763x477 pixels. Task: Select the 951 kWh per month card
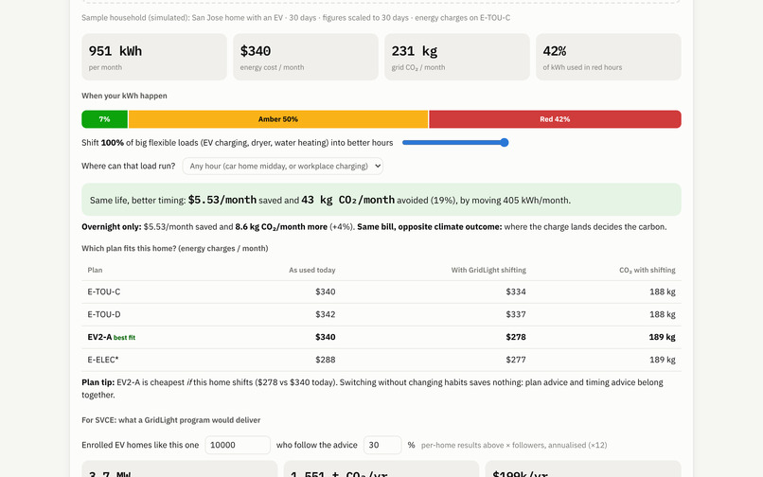154,57
